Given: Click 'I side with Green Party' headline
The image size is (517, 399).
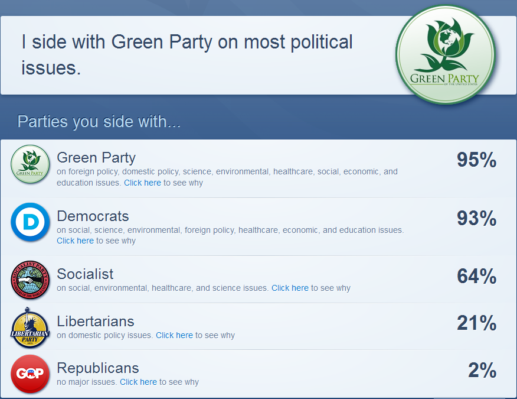Looking at the screenshot, I should (x=187, y=55).
